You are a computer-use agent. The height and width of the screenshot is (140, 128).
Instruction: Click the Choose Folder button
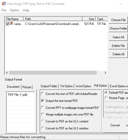coord(118,28)
